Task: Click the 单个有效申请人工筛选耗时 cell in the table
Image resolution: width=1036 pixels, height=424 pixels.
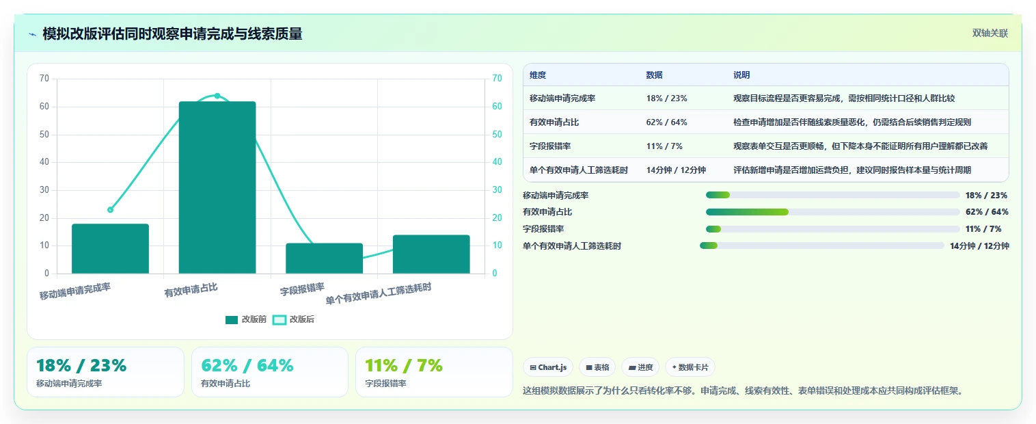Action: [579, 170]
